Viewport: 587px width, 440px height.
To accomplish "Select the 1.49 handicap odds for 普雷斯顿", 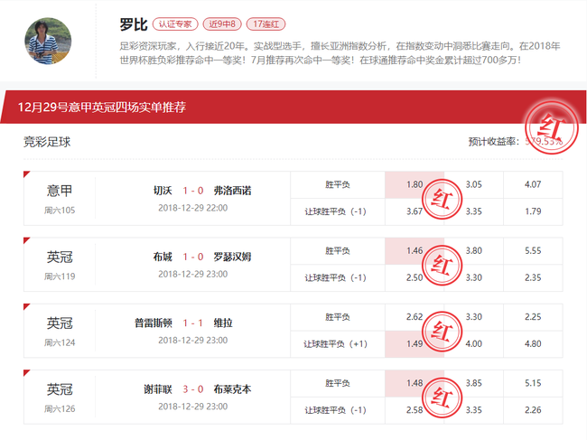I will point(415,344).
